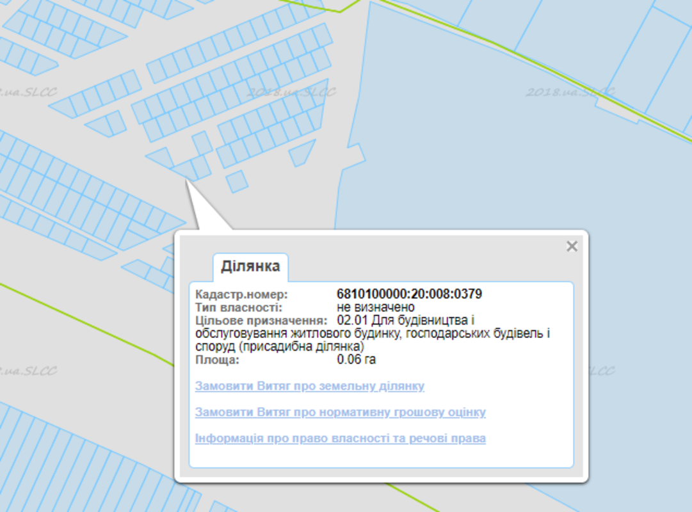Close the parcel info popup
692x512 pixels.
tap(572, 246)
